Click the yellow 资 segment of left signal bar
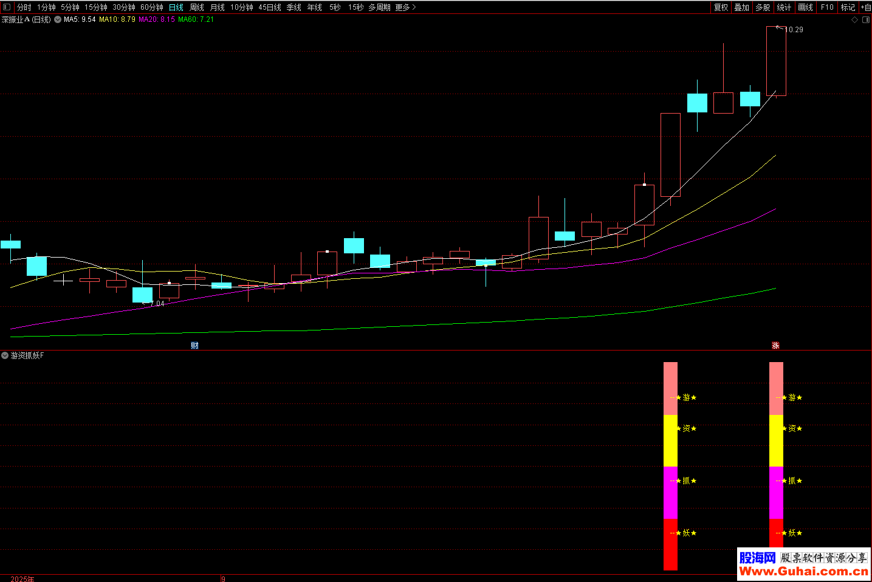This screenshot has height=582, width=872. click(670, 440)
